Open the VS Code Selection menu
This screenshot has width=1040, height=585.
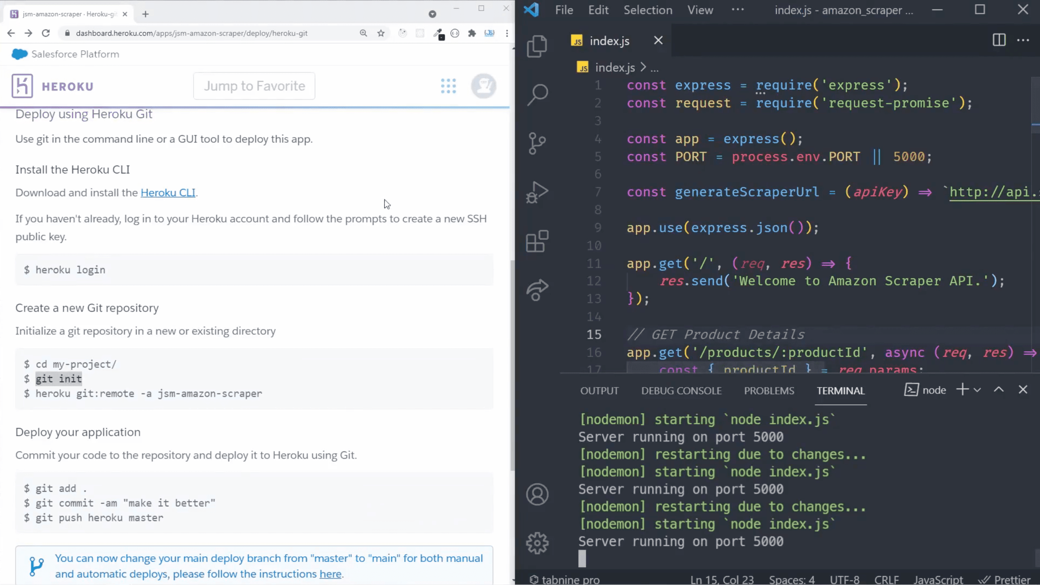coord(648,10)
